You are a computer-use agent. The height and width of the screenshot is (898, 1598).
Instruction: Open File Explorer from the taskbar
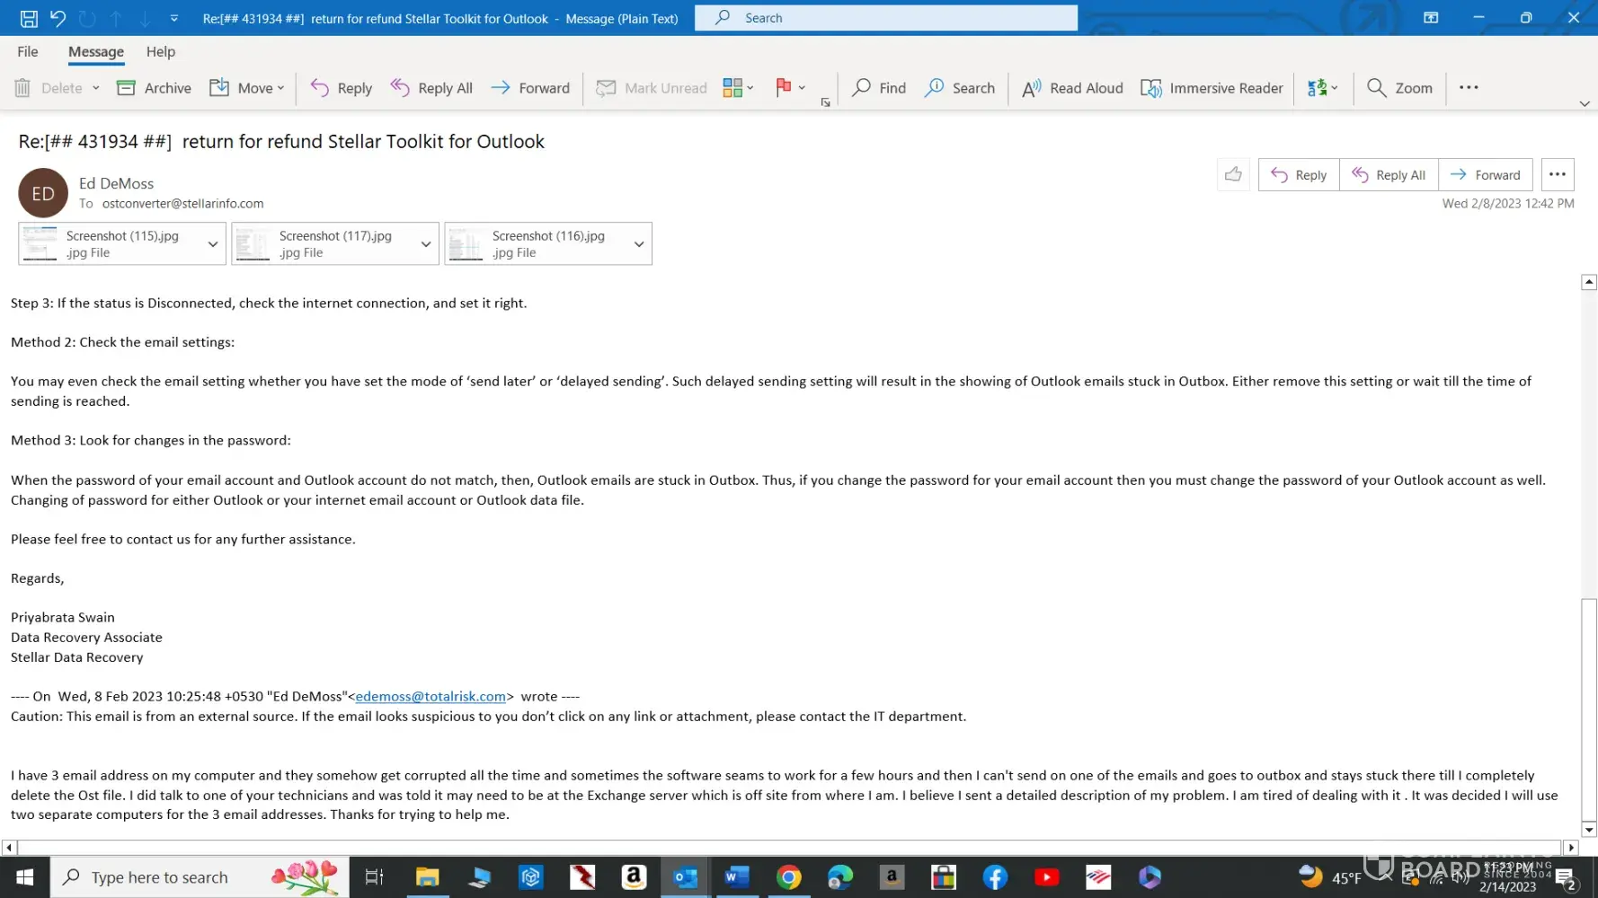pos(427,877)
